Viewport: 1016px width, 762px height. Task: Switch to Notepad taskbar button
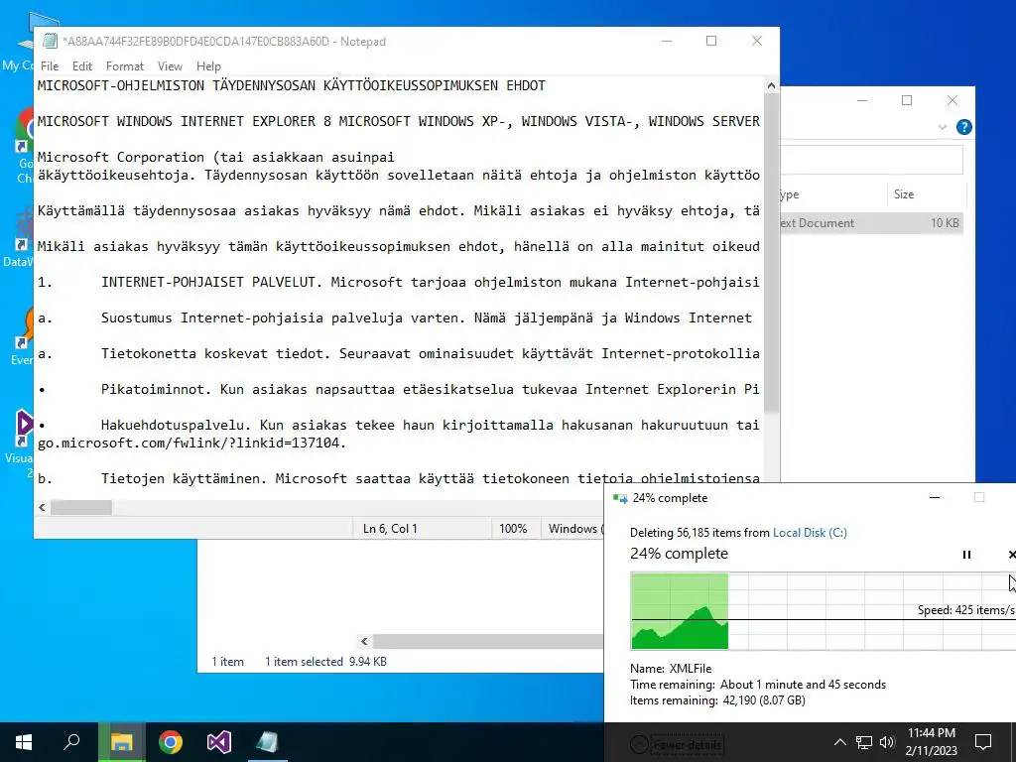click(x=267, y=742)
